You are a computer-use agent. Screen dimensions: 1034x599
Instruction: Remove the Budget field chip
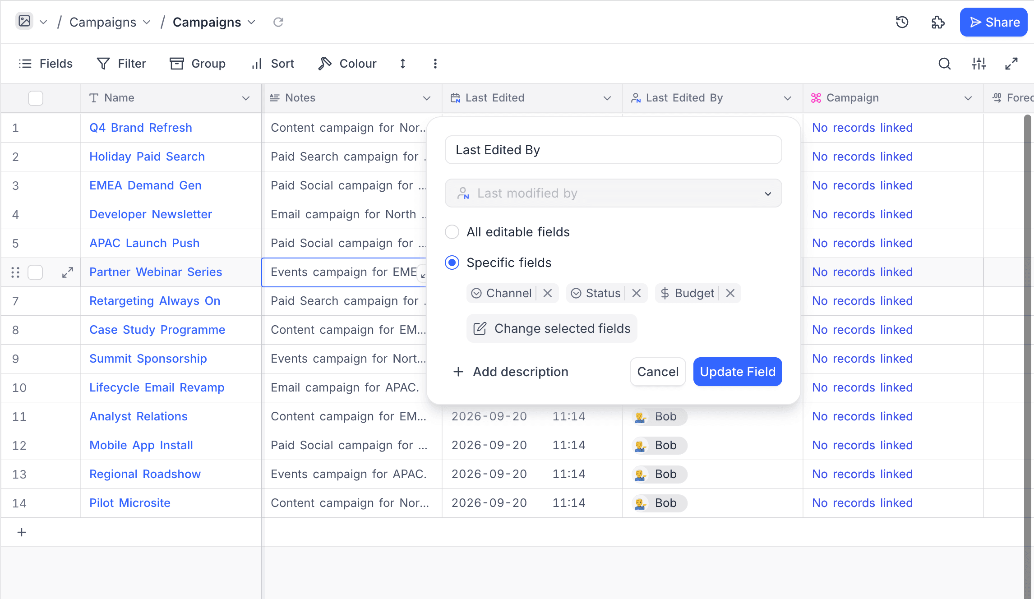click(730, 293)
